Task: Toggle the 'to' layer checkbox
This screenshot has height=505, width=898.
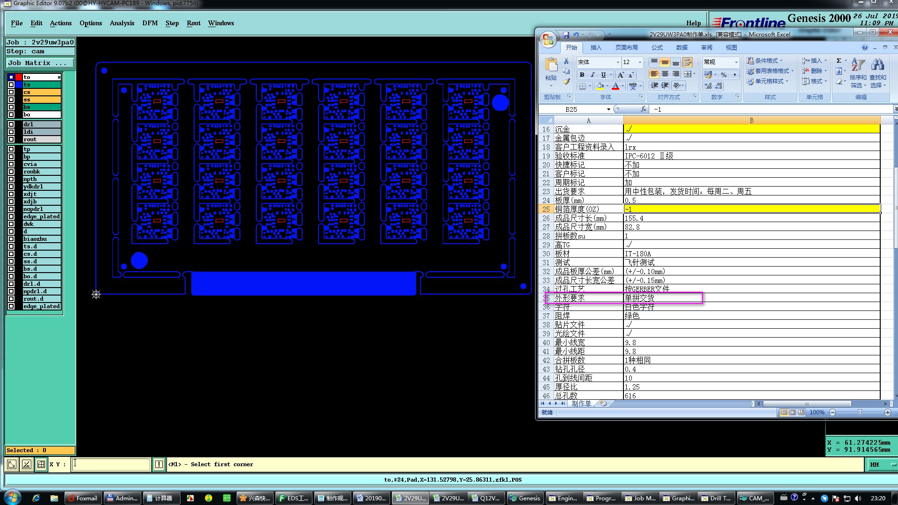Action: click(x=11, y=78)
